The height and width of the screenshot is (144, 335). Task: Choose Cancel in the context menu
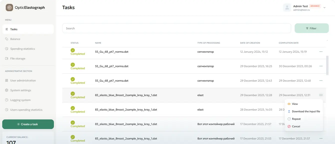(x=296, y=126)
